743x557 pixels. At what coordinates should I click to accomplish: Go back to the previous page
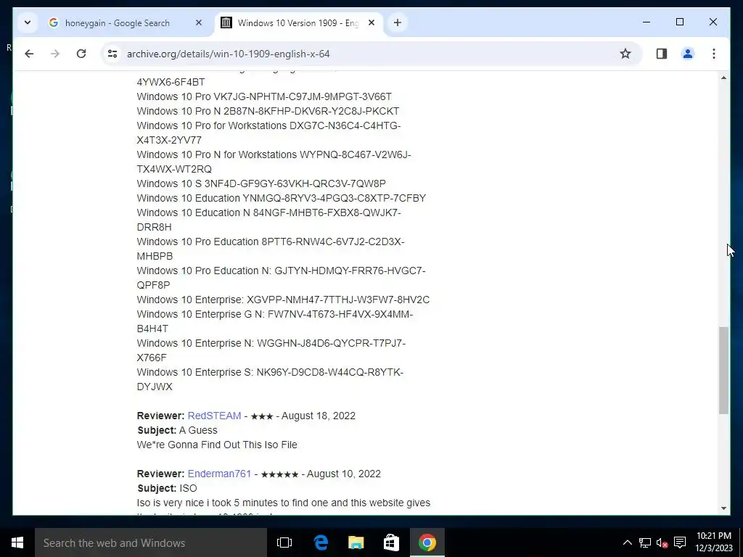(x=29, y=54)
